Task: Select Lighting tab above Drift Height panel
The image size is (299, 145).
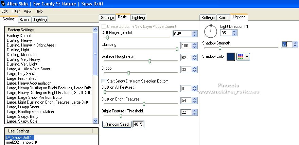Action: tap(138, 18)
